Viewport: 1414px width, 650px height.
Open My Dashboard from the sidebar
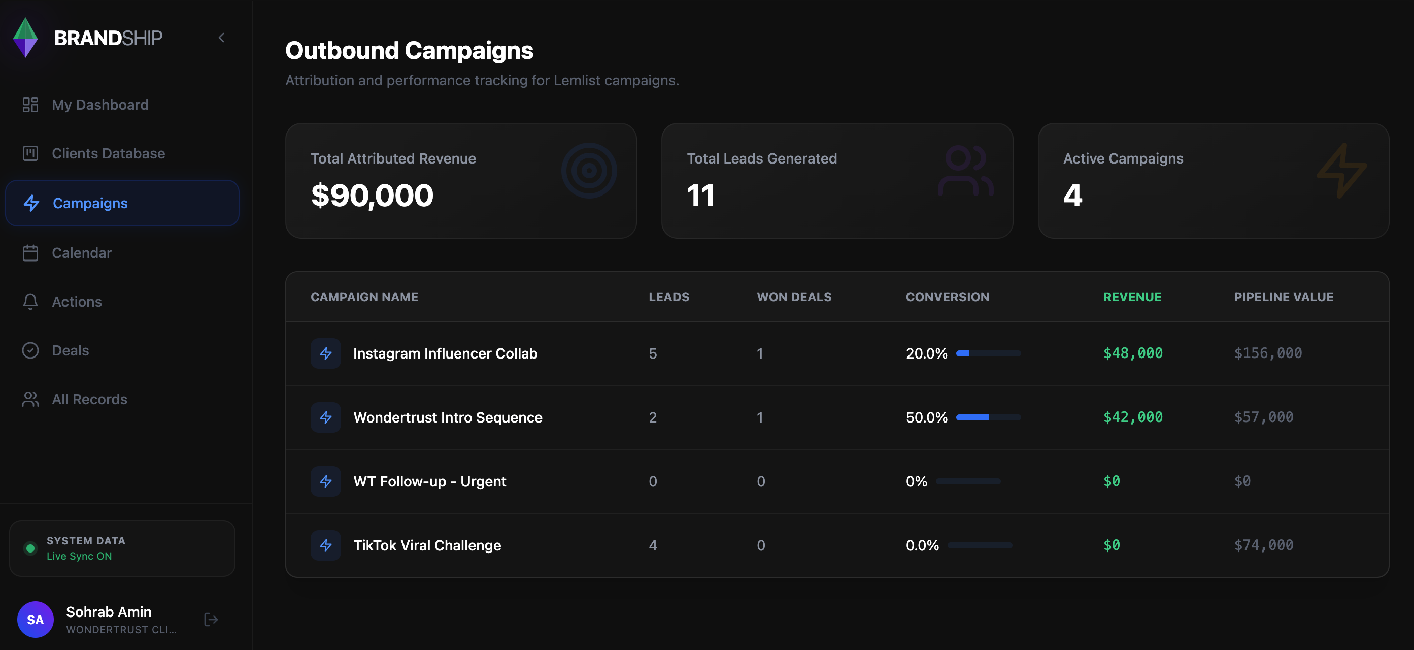coord(100,104)
